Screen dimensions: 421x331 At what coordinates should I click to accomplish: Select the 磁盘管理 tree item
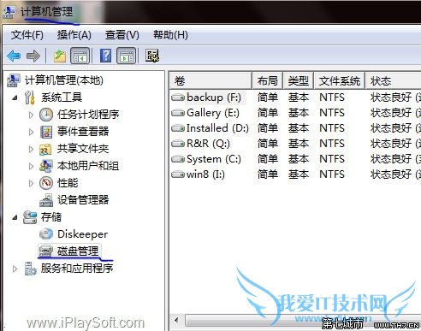[78, 251]
